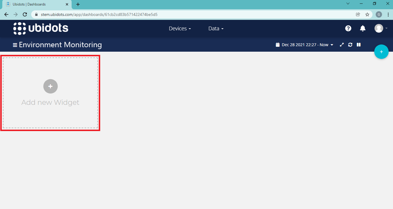Viewport: 393px width, 209px height.
Task: Click the gray plus circle in the widget placeholder
Action: pyautogui.click(x=51, y=86)
